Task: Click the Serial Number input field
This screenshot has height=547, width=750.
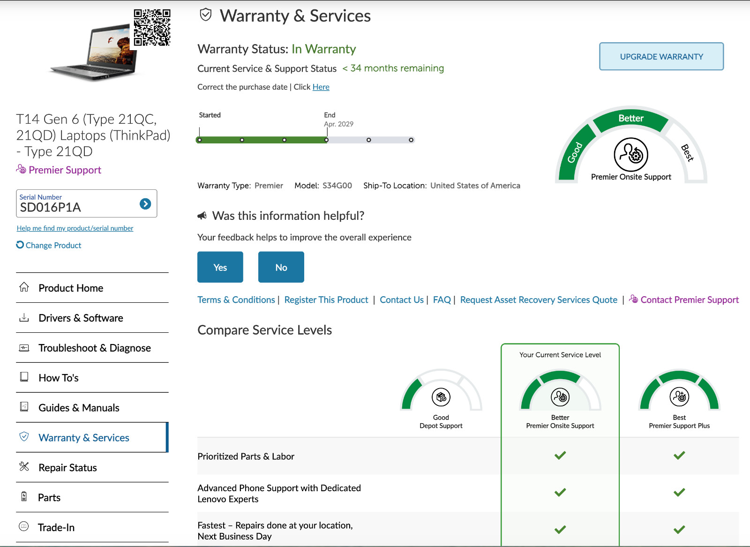Action: tap(77, 203)
